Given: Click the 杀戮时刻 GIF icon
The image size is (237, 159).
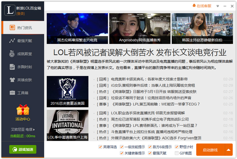Looking at the screenshot, I should click(12, 67).
